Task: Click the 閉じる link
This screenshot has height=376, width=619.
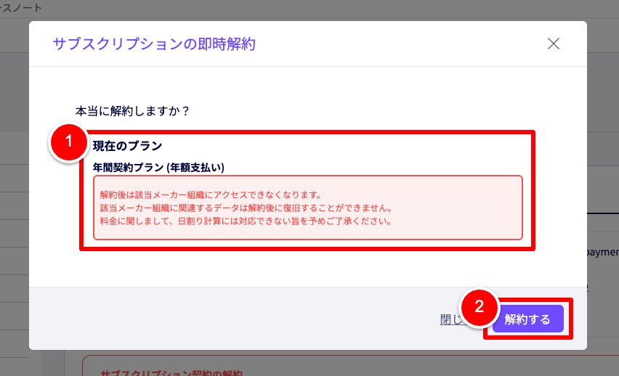Action: coord(451,319)
